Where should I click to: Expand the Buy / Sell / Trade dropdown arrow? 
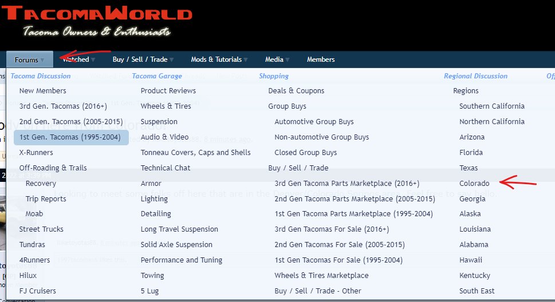pos(171,59)
